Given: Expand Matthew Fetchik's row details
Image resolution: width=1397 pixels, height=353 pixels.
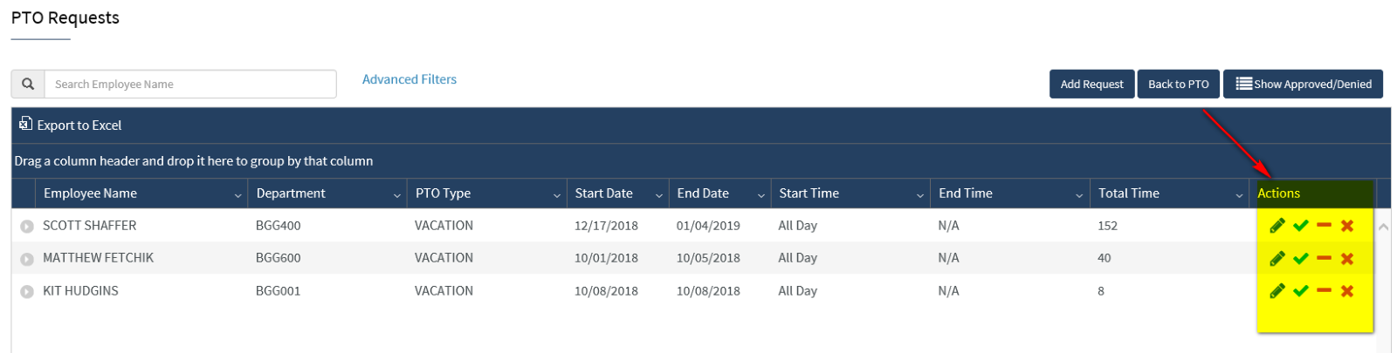Looking at the screenshot, I should point(27,259).
